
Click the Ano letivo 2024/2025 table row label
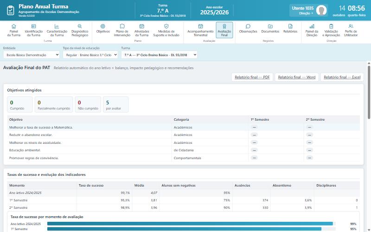26,193
